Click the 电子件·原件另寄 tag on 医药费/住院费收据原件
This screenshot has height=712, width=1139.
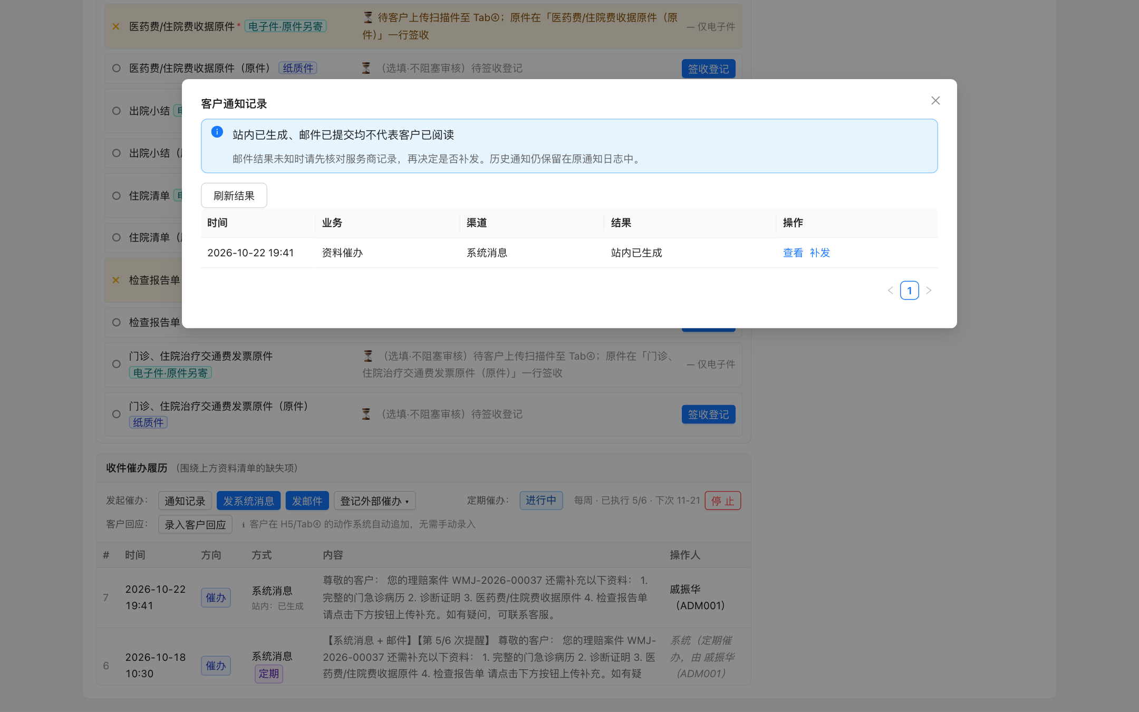point(285,26)
